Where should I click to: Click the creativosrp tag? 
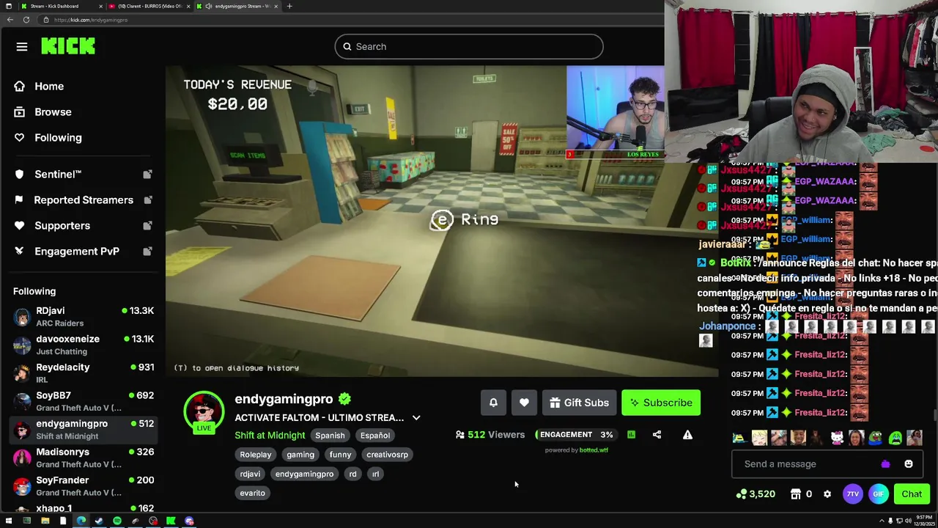(x=387, y=455)
